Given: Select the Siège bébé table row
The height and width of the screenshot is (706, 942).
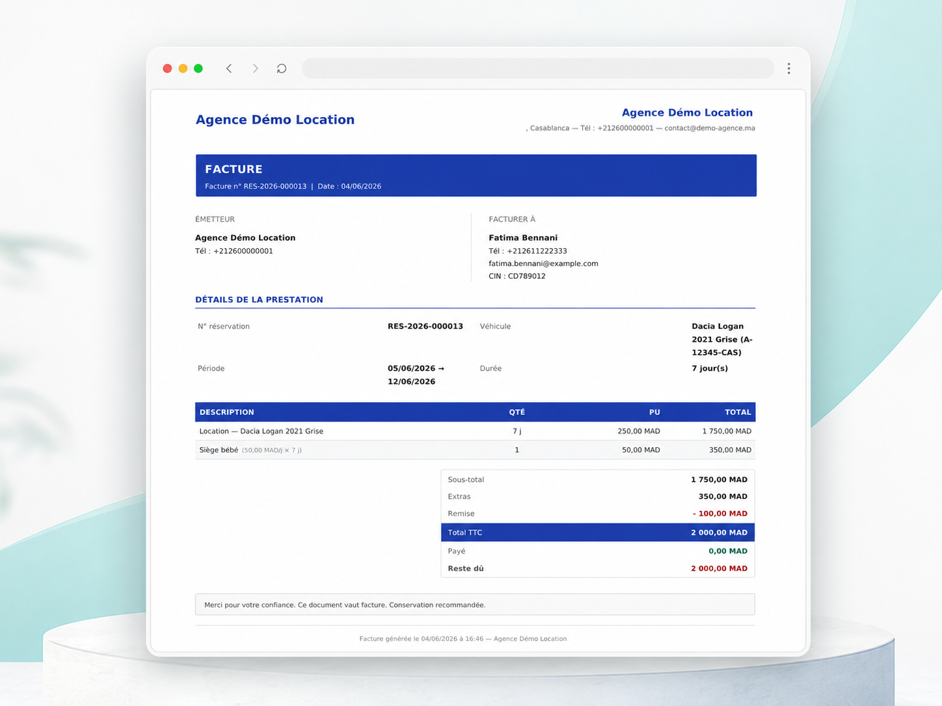Looking at the screenshot, I should [x=475, y=450].
